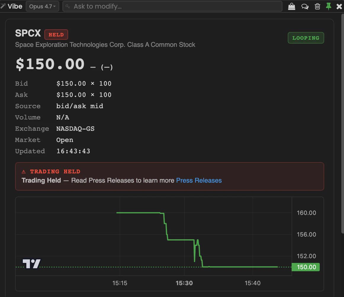
Task: Click the Source value bid/ask mid
Action: [80, 106]
